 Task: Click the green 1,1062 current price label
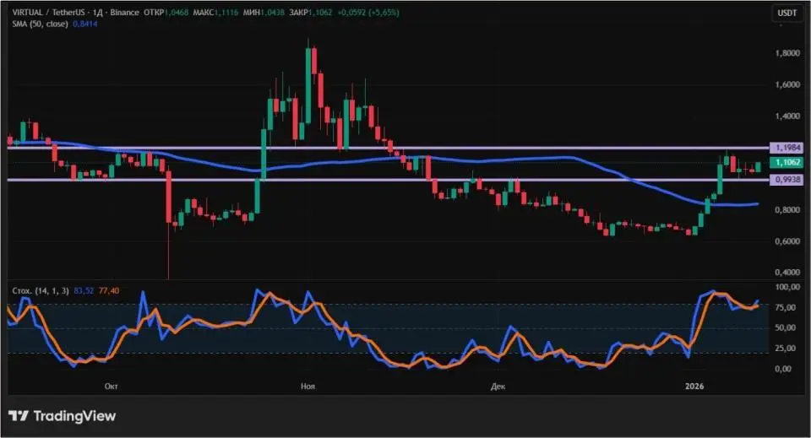click(788, 162)
